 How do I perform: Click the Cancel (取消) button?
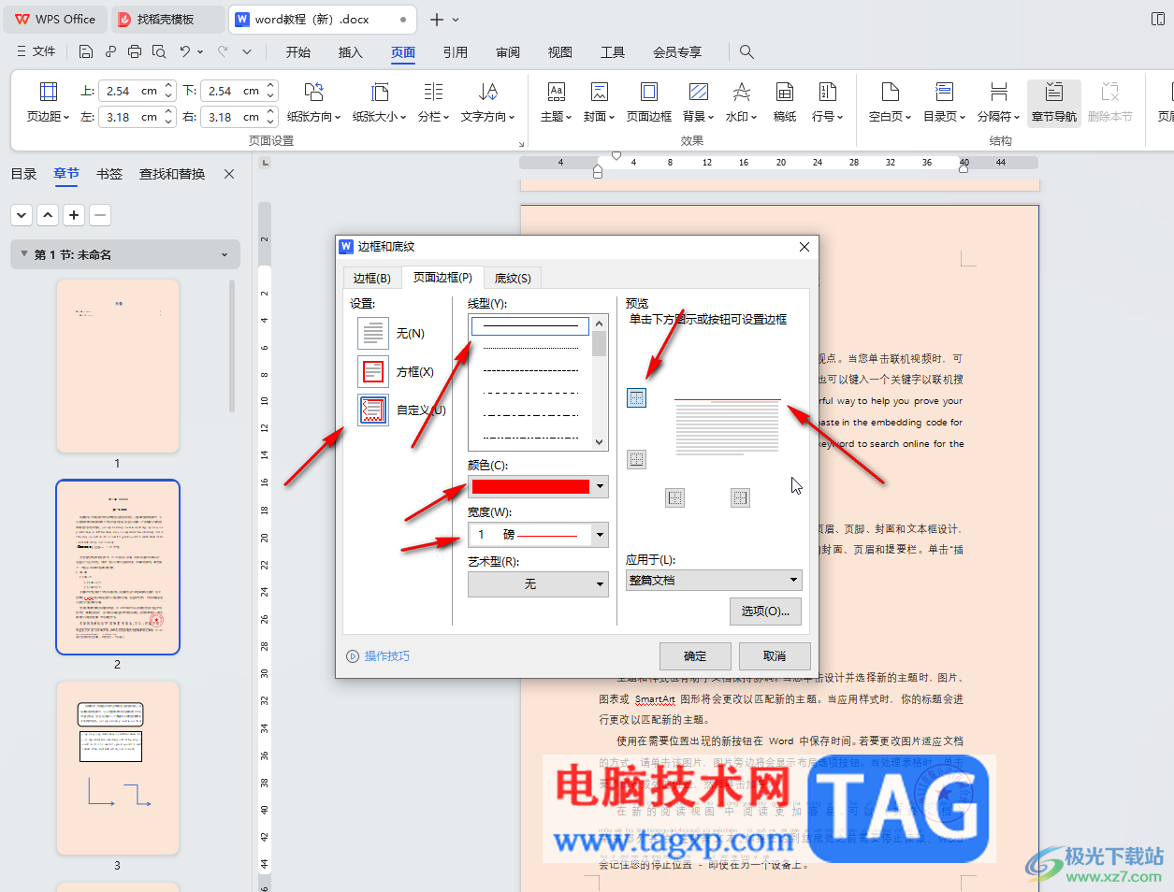(775, 655)
